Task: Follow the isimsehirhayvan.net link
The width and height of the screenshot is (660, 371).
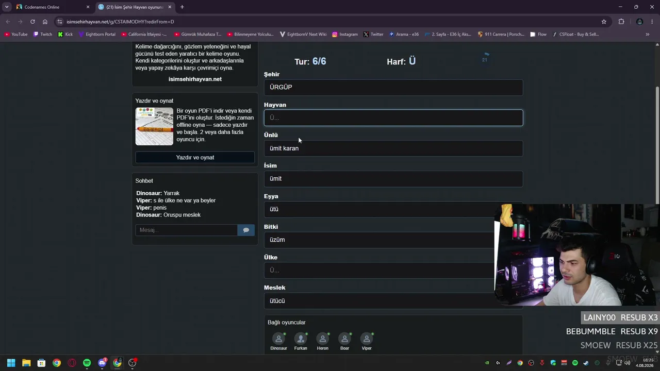Action: (x=195, y=79)
